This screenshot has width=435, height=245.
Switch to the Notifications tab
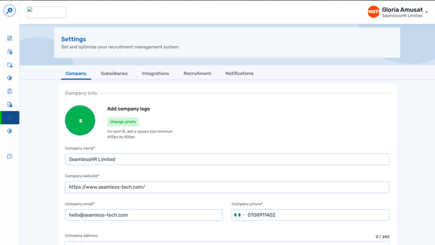point(240,73)
